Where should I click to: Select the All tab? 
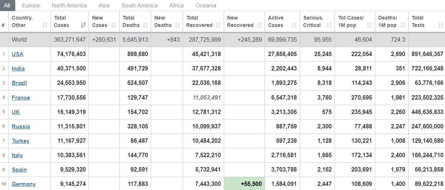click(7, 6)
